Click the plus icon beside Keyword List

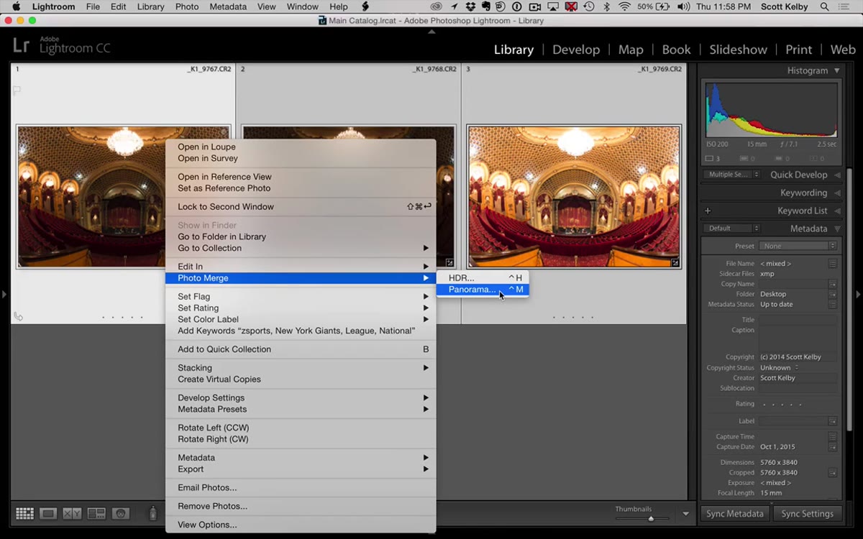click(x=708, y=211)
